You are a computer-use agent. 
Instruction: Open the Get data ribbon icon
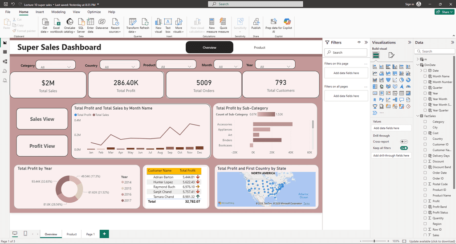[x=45, y=25]
